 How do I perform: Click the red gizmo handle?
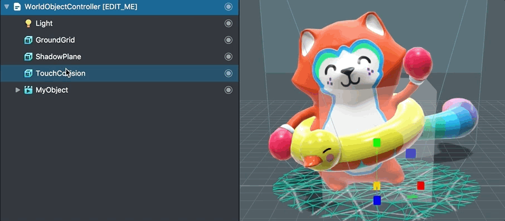tap(421, 185)
